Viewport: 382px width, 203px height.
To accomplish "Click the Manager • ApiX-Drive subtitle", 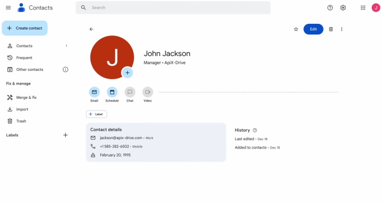I will pos(164,63).
